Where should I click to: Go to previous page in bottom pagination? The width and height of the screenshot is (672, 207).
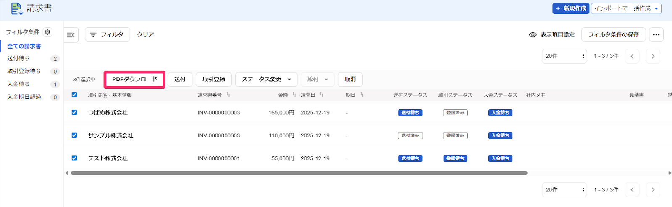click(x=632, y=190)
